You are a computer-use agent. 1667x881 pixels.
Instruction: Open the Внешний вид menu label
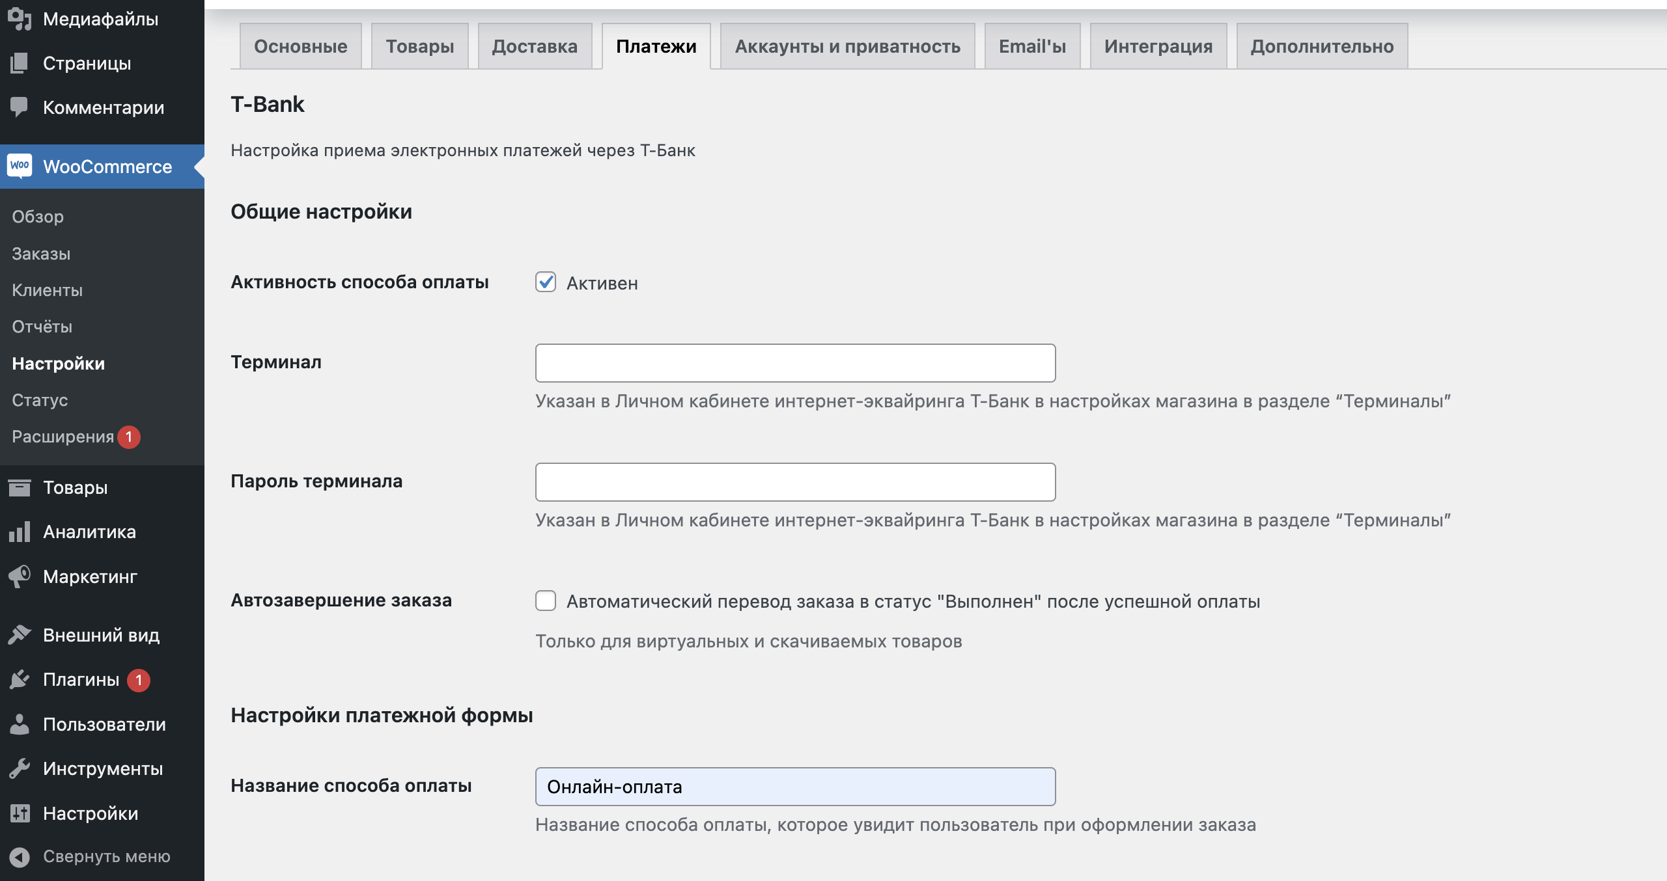[102, 635]
